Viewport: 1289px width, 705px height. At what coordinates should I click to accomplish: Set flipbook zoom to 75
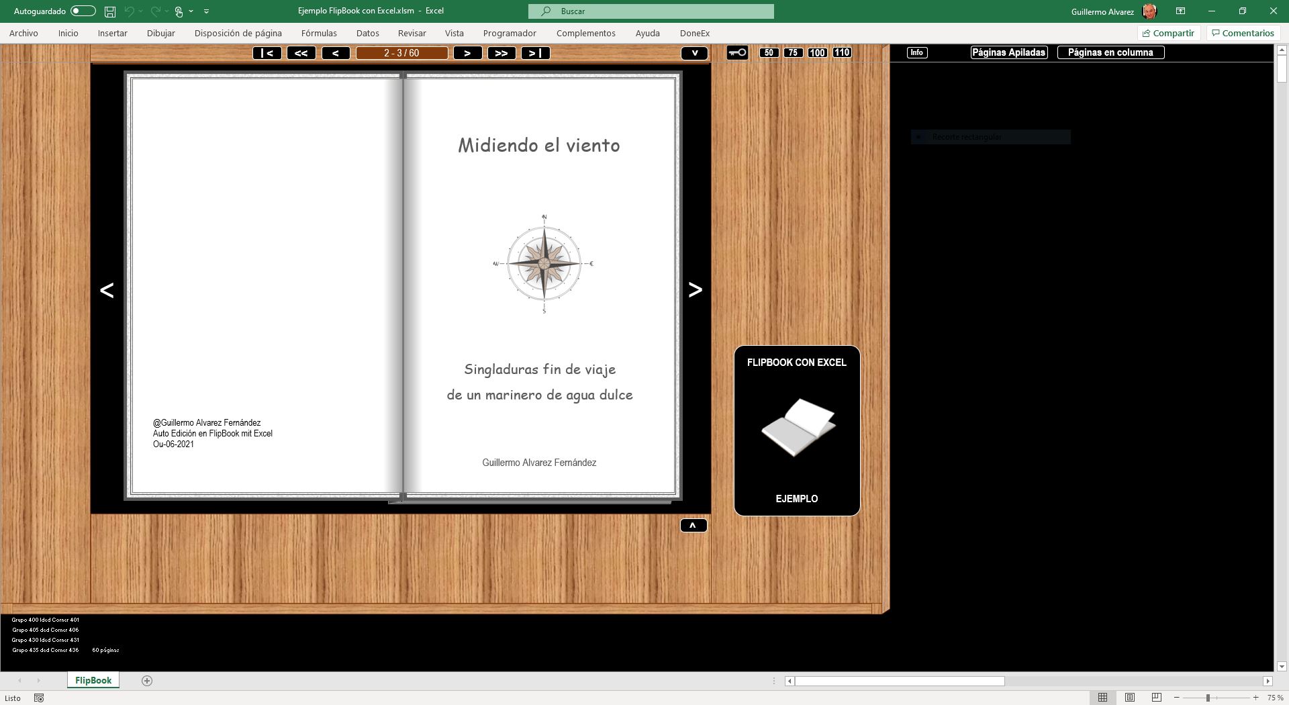pos(793,52)
